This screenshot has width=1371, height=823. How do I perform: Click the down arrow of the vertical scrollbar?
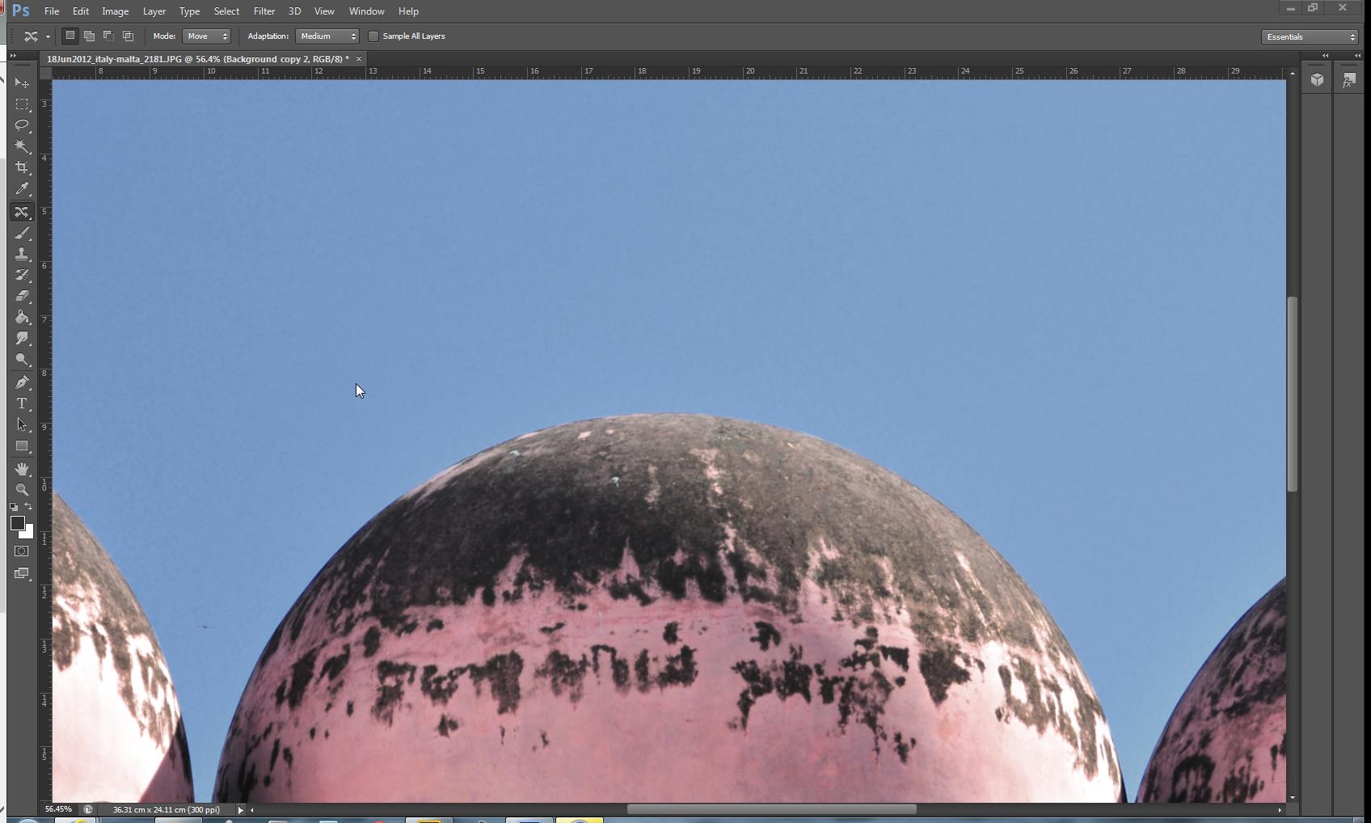tap(1293, 797)
